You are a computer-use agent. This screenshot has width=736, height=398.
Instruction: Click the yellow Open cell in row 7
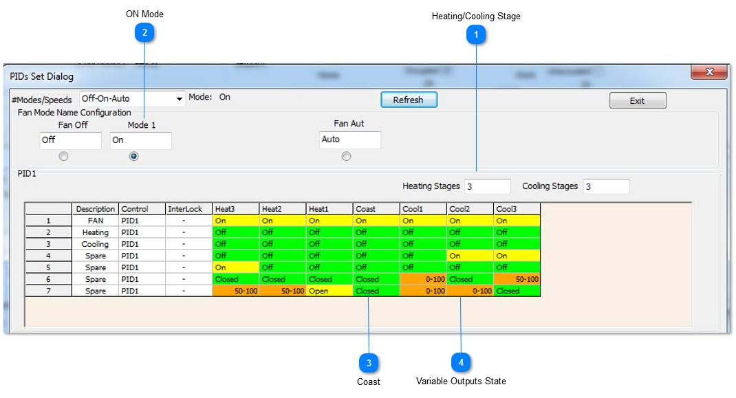point(330,291)
